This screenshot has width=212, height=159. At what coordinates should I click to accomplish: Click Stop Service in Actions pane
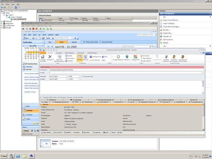point(167,36)
